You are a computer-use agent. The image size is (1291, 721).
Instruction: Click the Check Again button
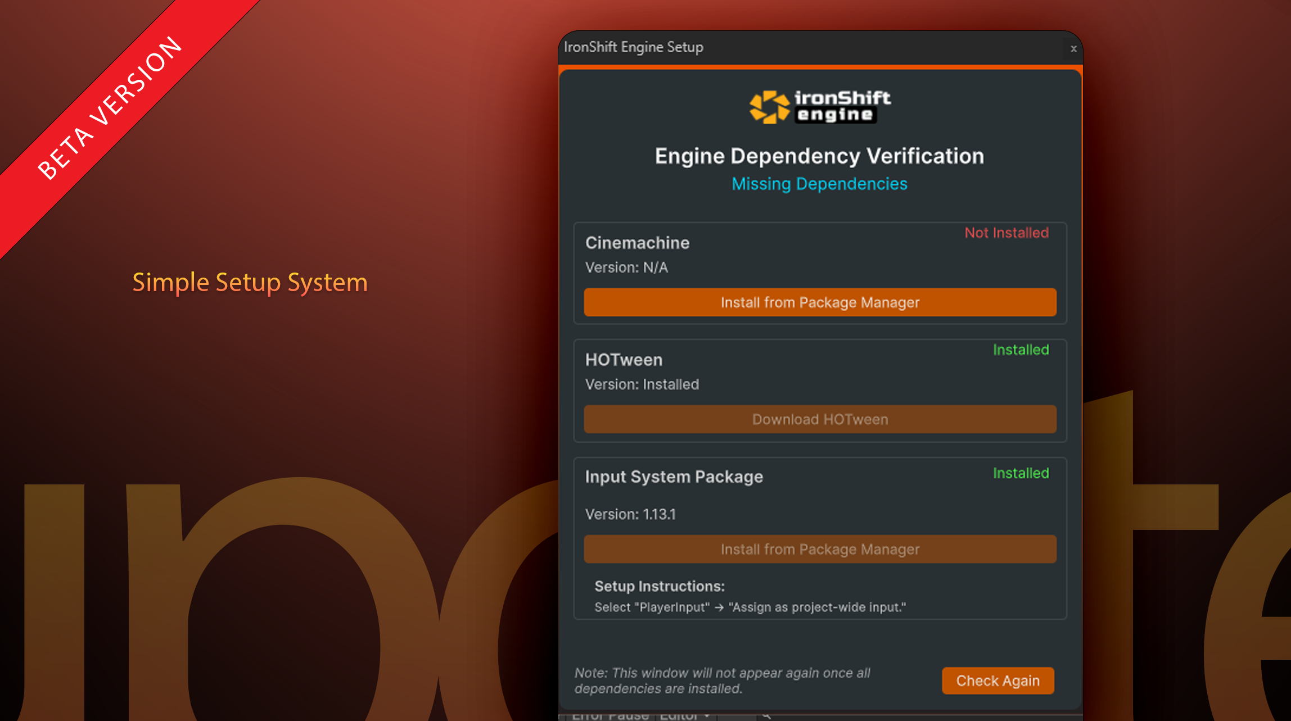997,681
